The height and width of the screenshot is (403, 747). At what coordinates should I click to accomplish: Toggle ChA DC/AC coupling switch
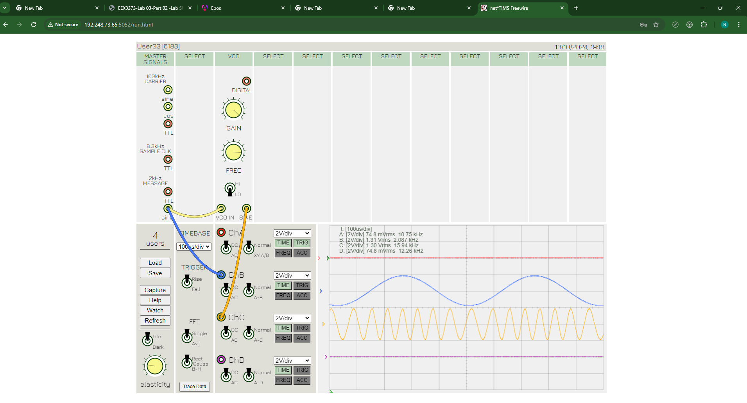click(x=226, y=248)
